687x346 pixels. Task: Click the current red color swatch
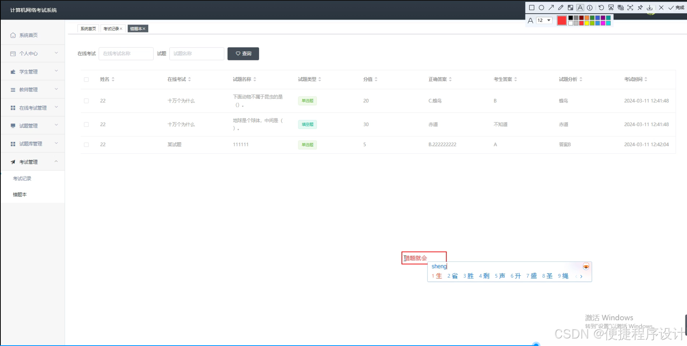[562, 20]
